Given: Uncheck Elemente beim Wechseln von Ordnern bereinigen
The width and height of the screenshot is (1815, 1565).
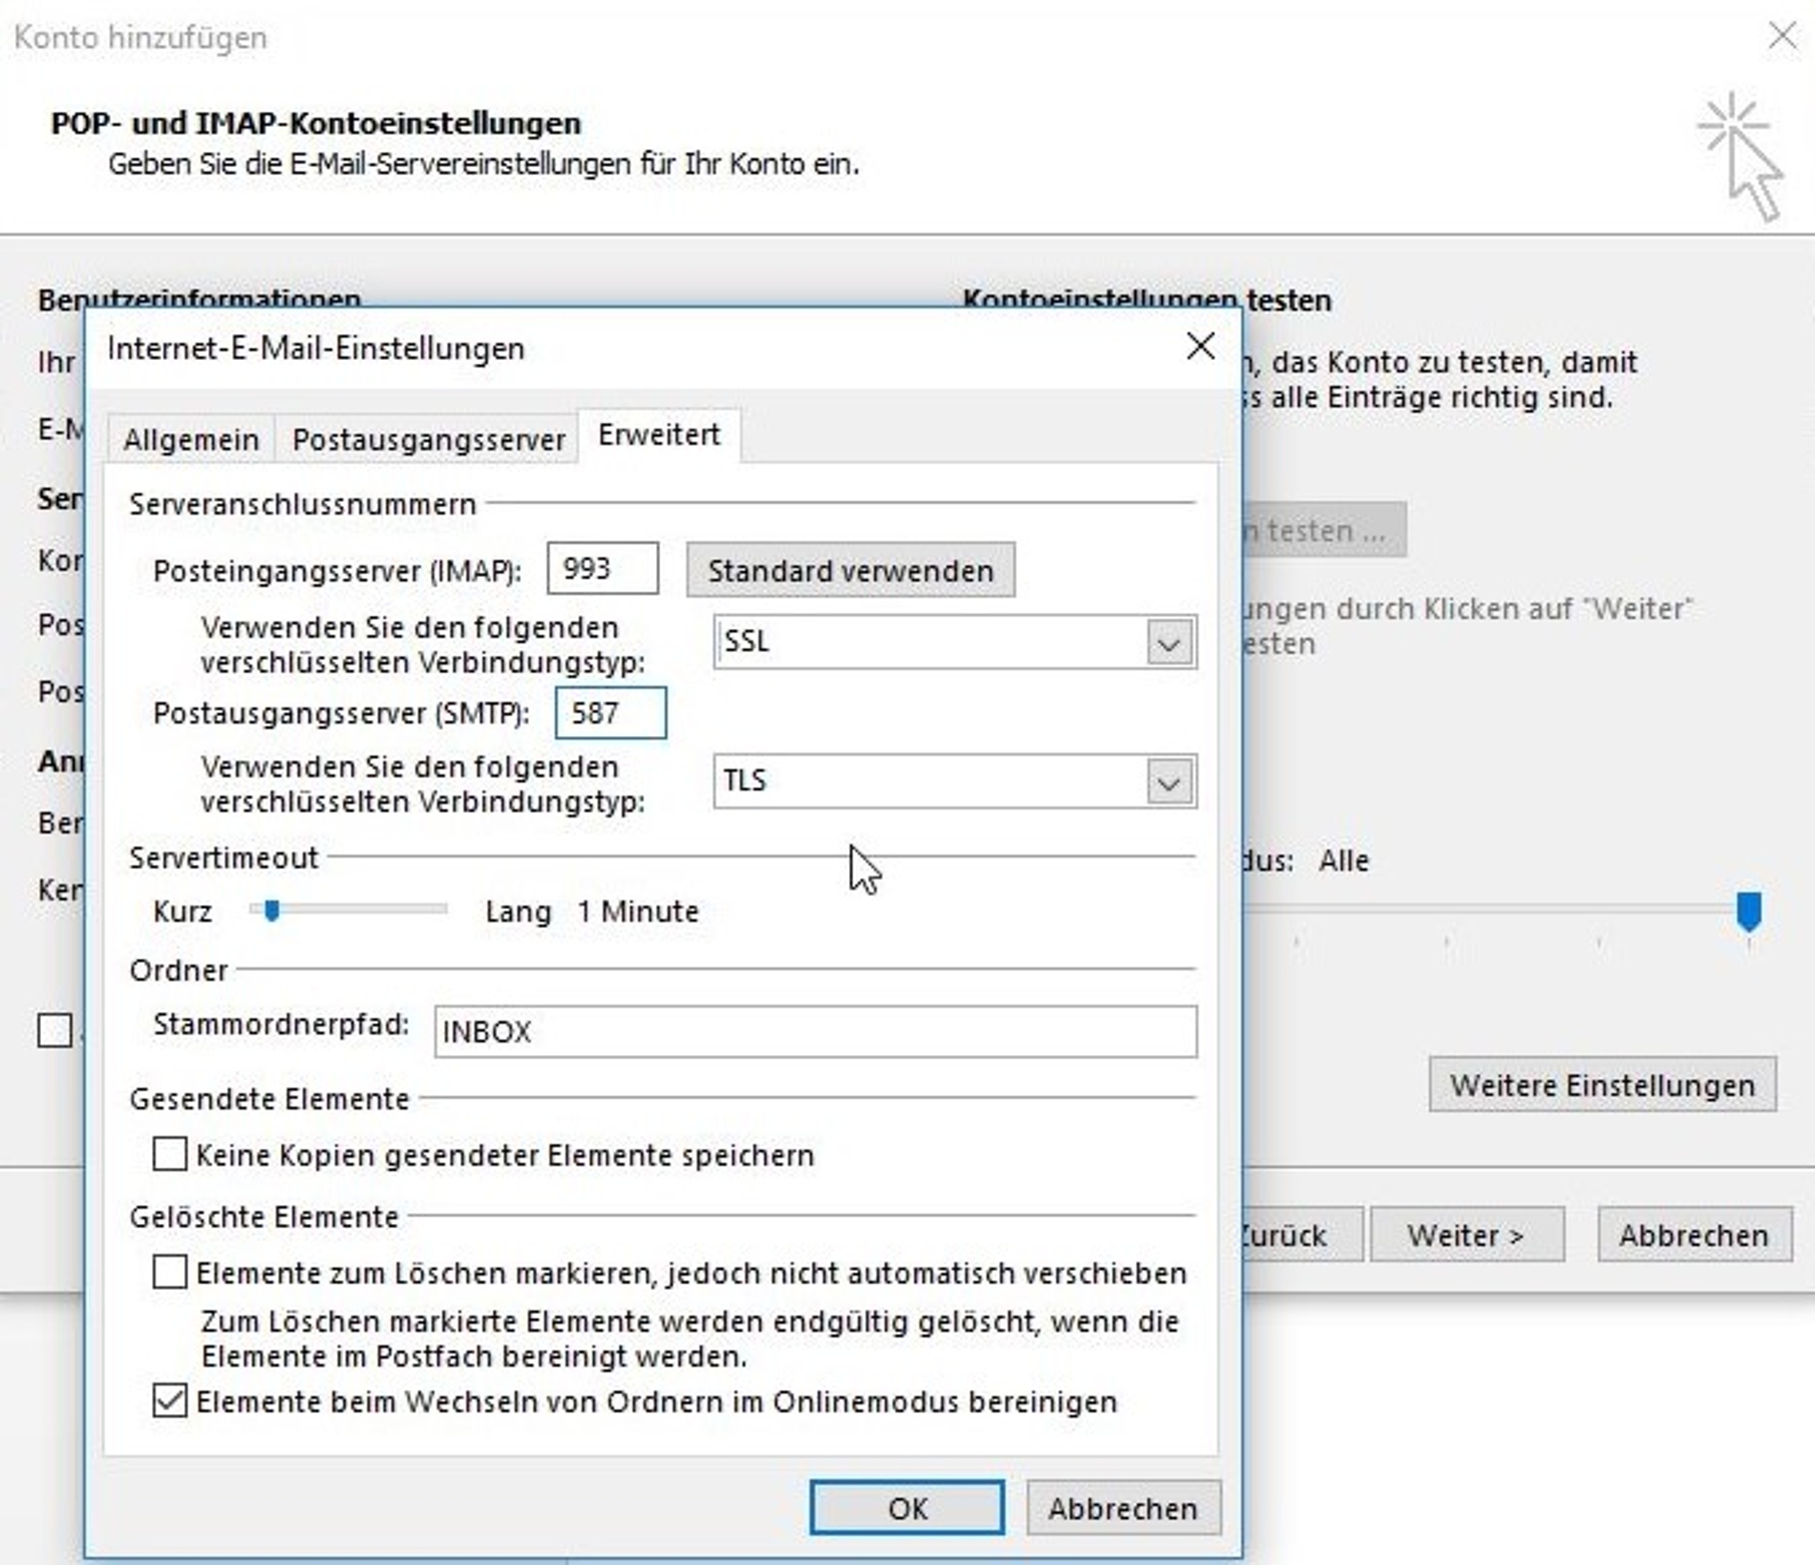Looking at the screenshot, I should point(169,1402).
